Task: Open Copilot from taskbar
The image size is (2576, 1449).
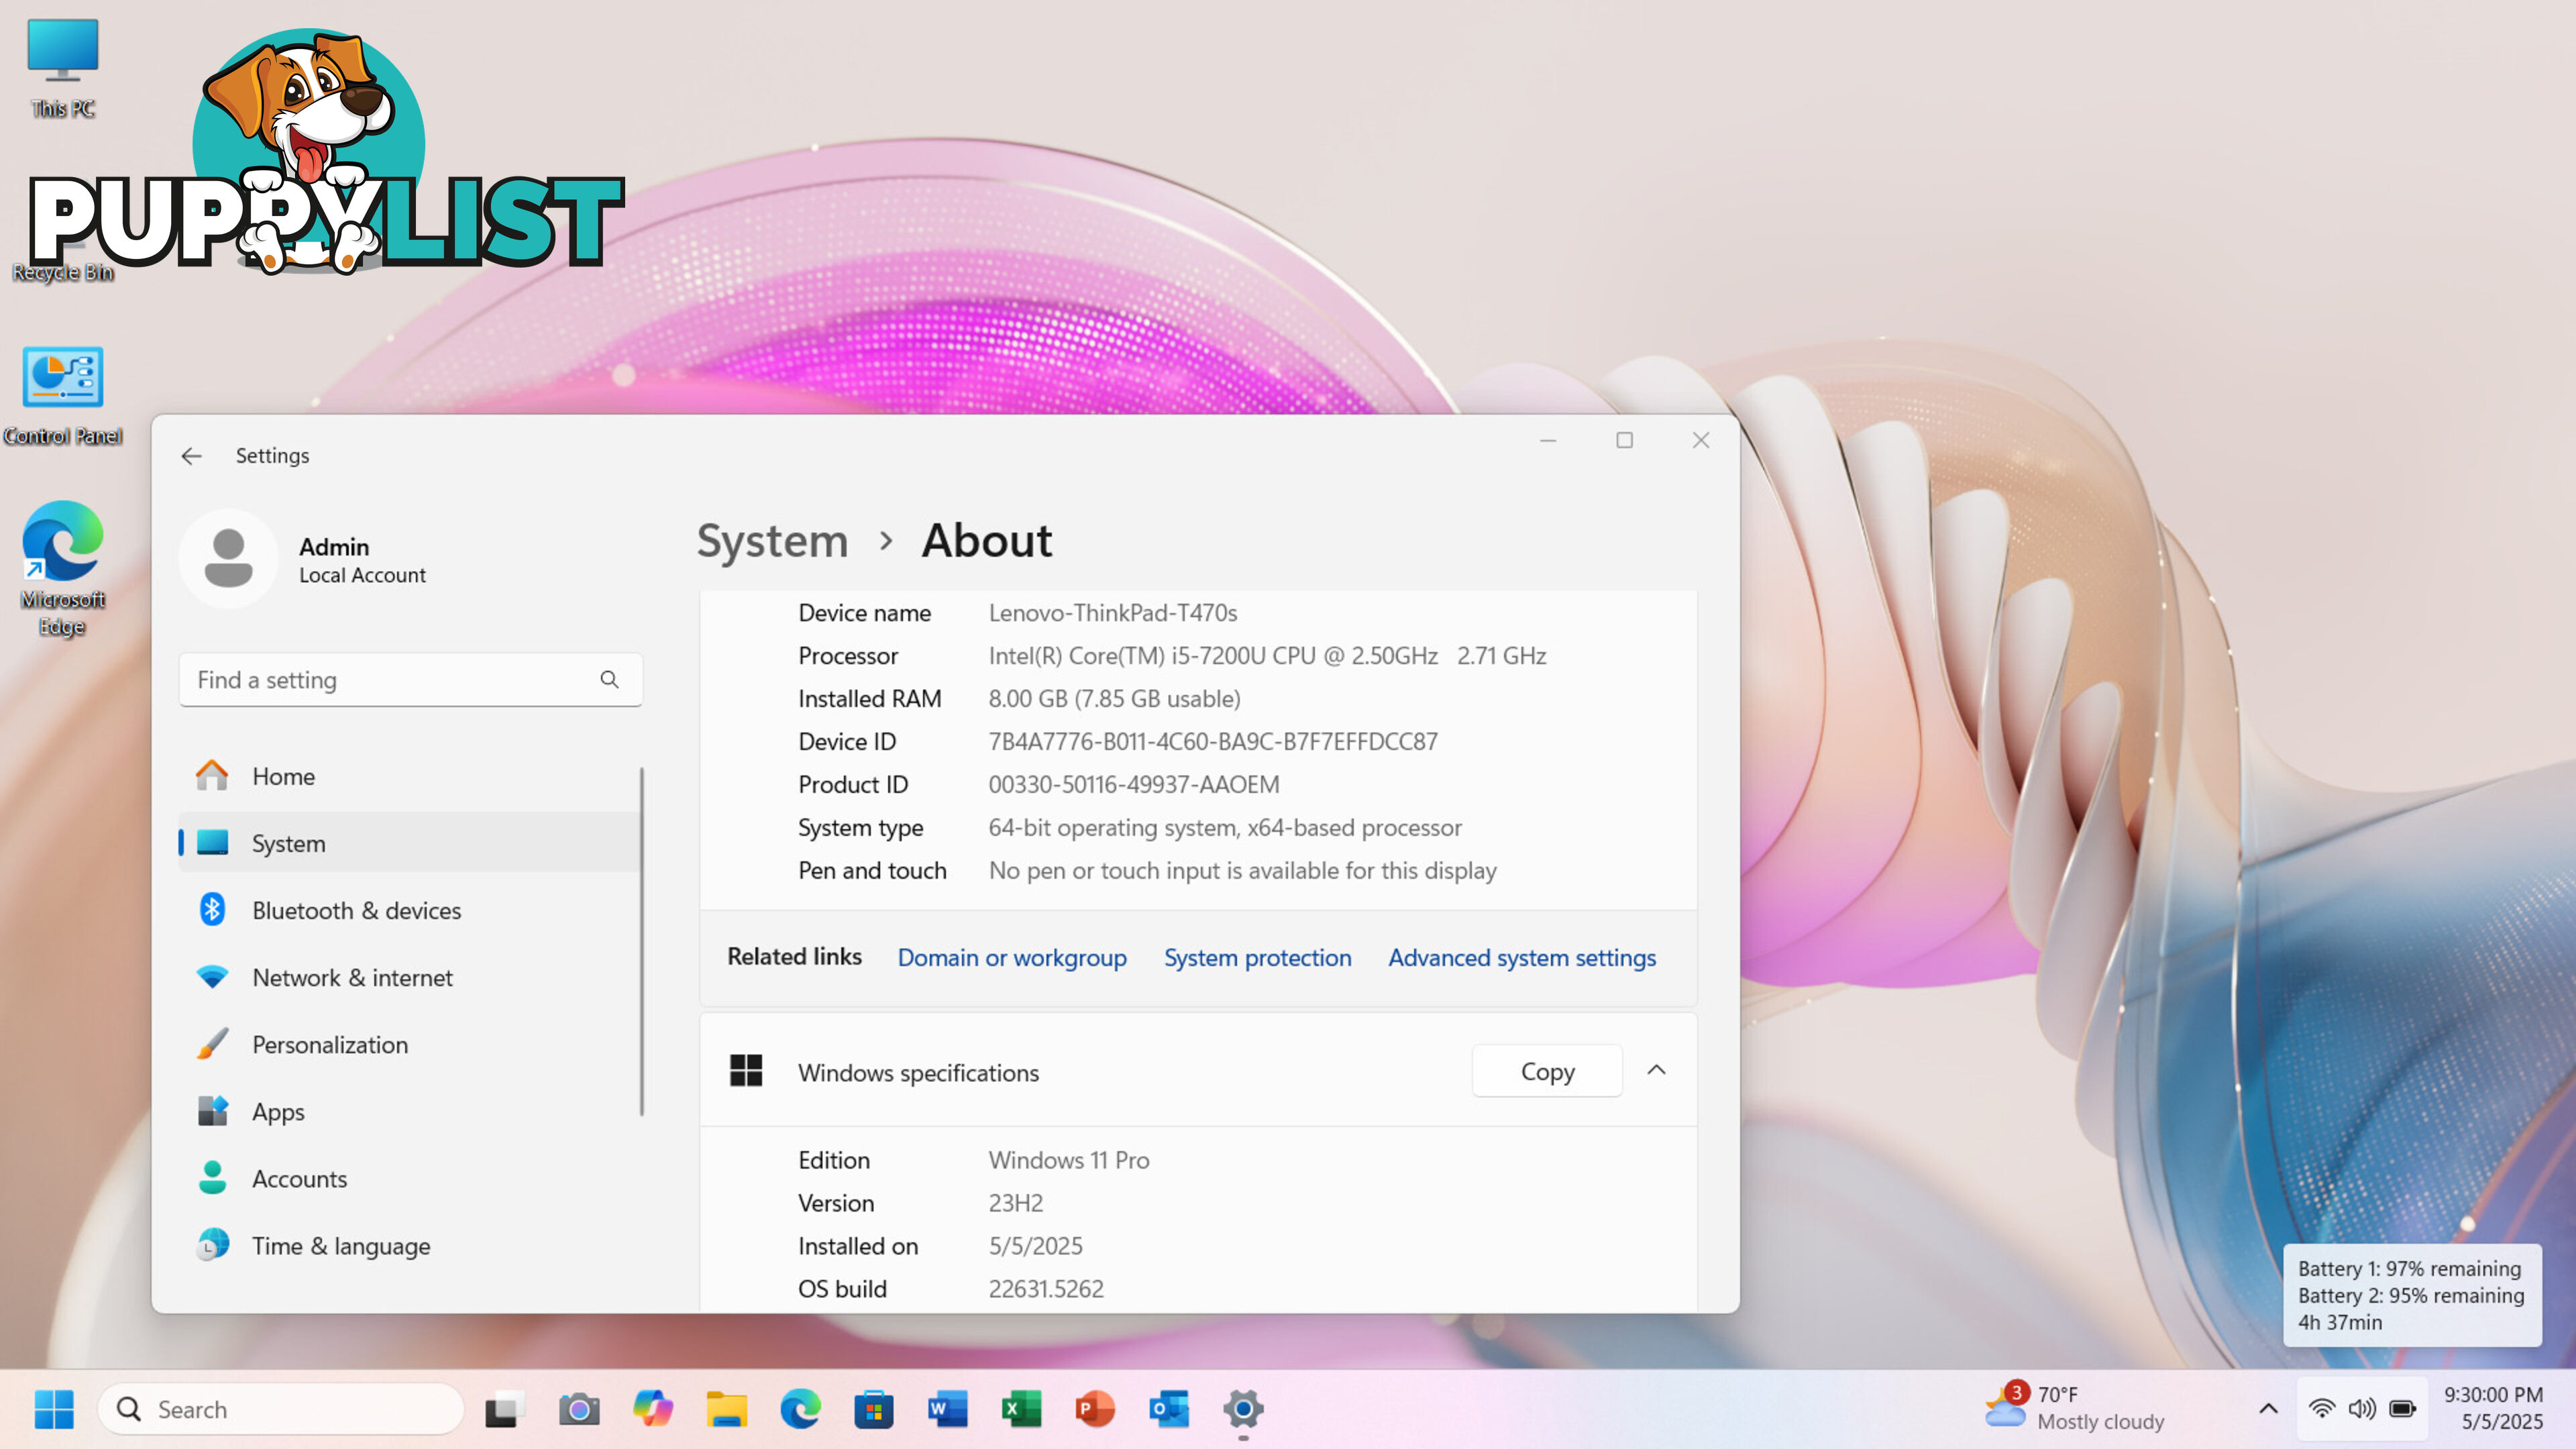Action: (653, 1409)
